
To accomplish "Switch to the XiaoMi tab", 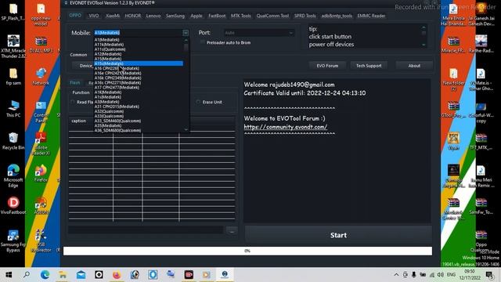I will 113,16.
